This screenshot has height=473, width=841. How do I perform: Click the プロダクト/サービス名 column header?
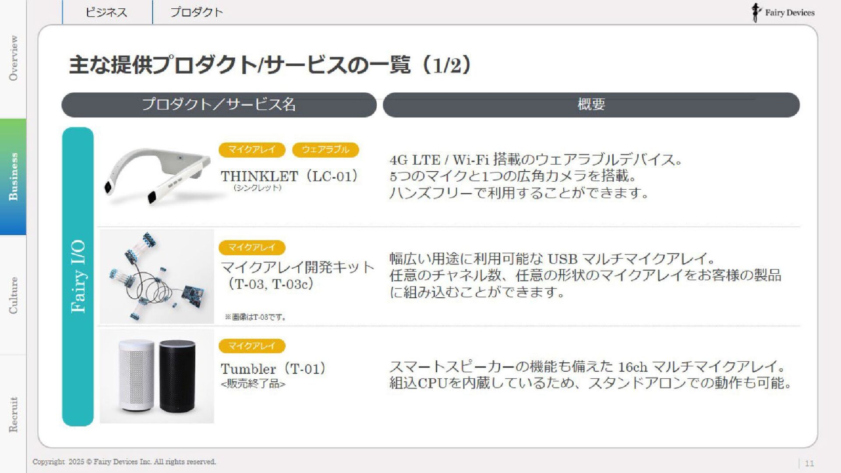point(219,105)
